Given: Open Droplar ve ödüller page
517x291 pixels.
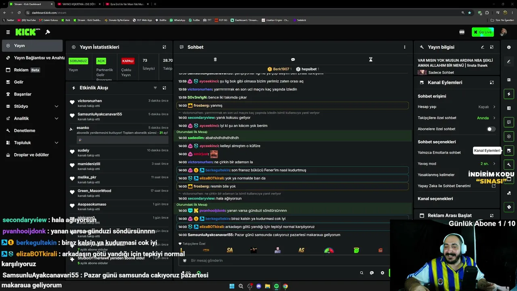Looking at the screenshot, I should click(x=32, y=155).
